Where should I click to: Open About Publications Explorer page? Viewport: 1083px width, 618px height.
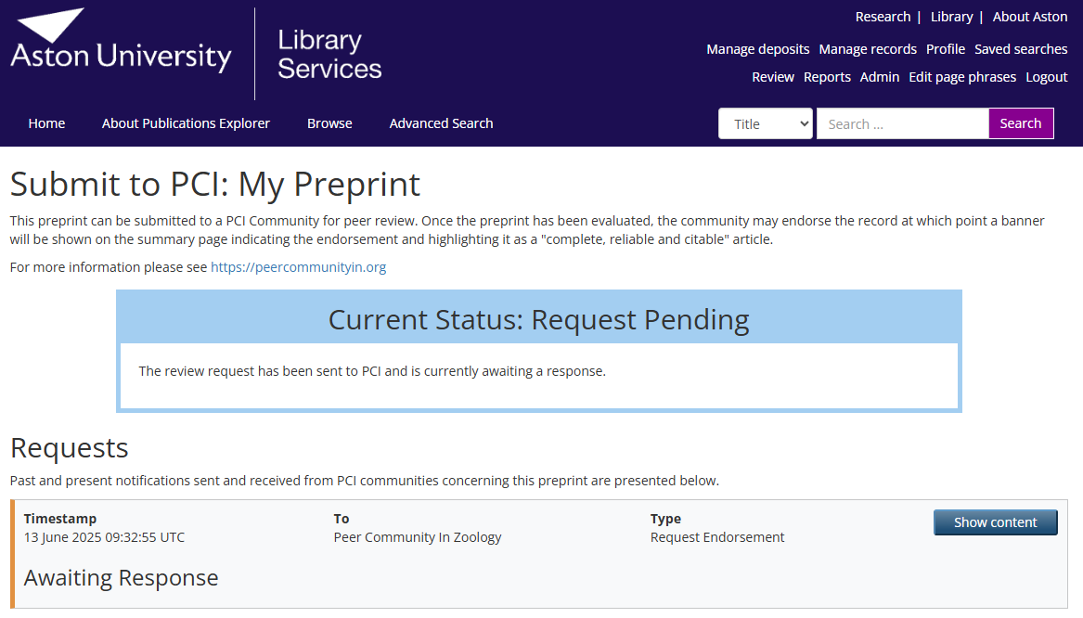[x=186, y=123]
